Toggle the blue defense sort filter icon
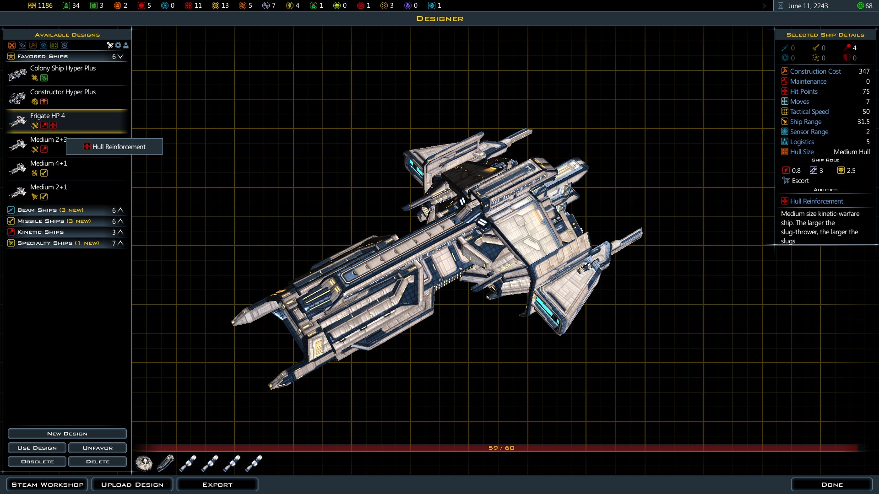The height and width of the screenshot is (494, 879). [43, 45]
